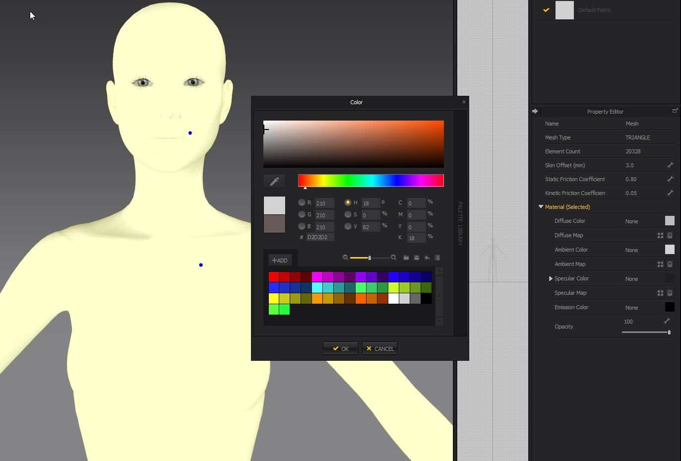The height and width of the screenshot is (461, 681).
Task: Switch palette to list view icon
Action: click(x=437, y=258)
